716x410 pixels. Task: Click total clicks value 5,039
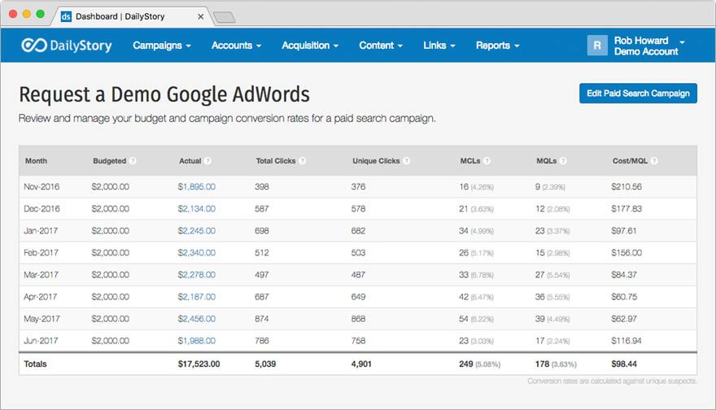tap(265, 364)
